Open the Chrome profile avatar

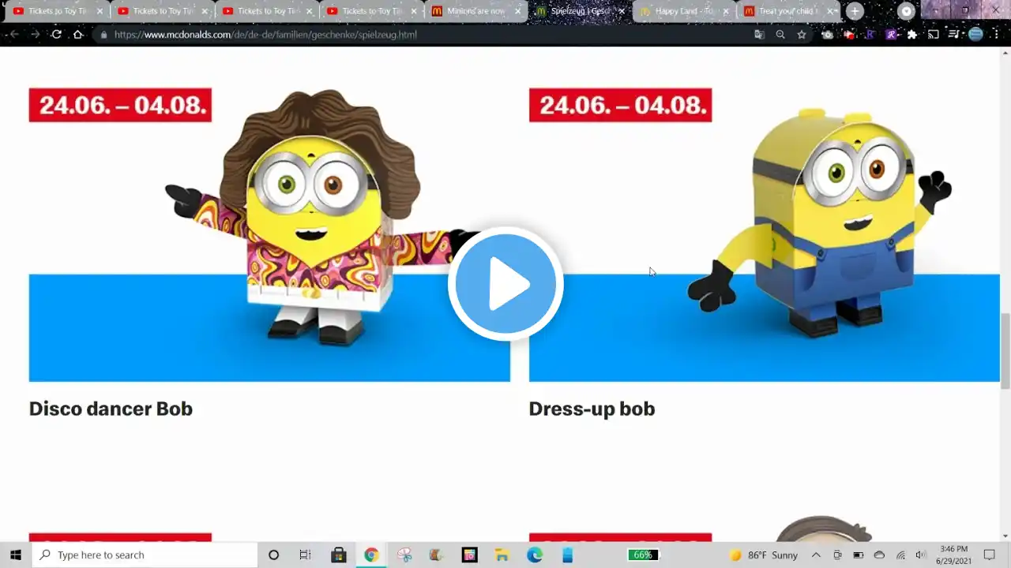click(975, 35)
